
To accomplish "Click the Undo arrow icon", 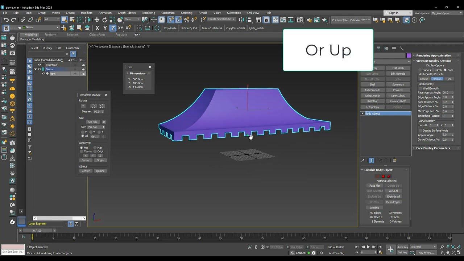I will coord(6,20).
